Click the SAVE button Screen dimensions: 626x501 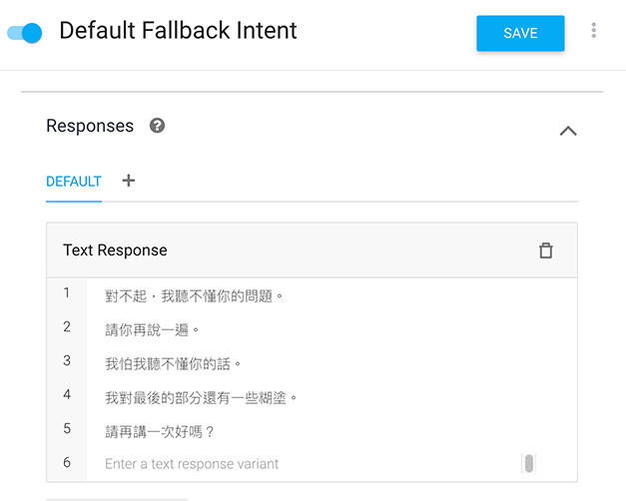pyautogui.click(x=520, y=33)
